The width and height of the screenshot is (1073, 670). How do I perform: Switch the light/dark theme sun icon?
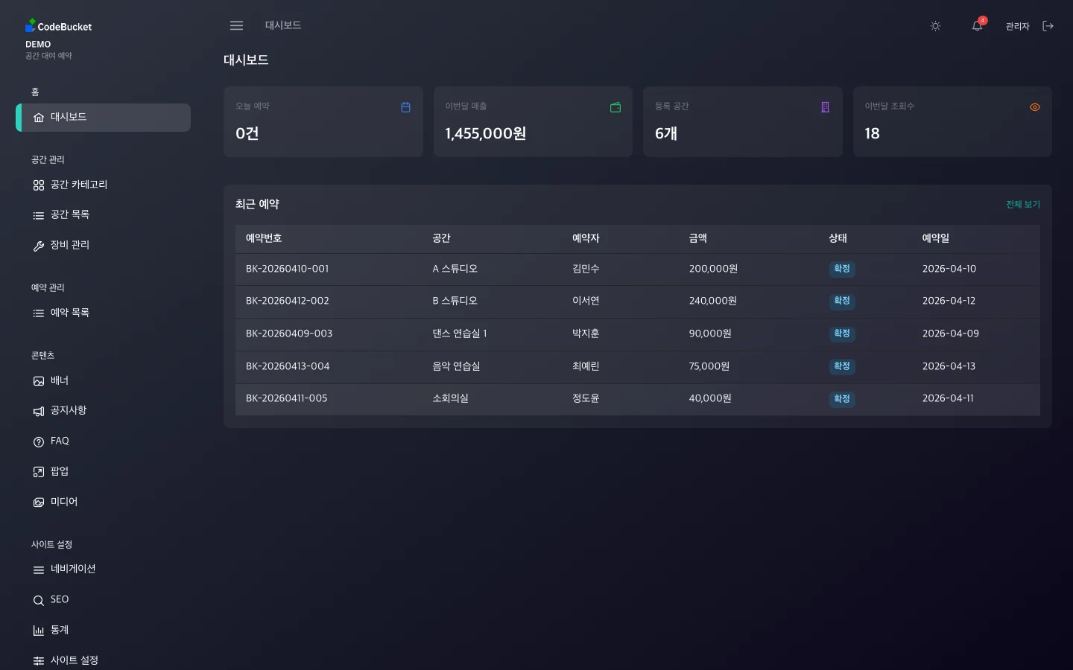point(935,26)
